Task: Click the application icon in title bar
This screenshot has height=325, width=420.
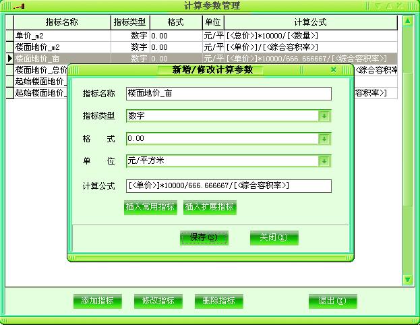Action: (x=19, y=6)
